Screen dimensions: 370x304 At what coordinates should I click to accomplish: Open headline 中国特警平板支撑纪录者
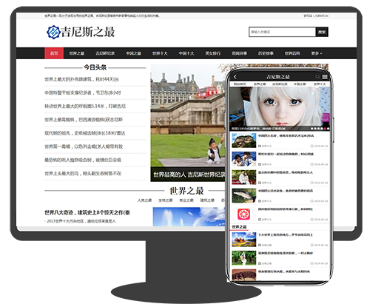tap(83, 93)
